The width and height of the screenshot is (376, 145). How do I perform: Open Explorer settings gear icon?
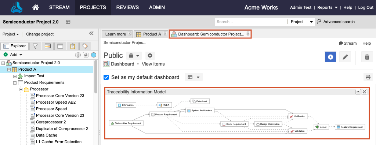[x=78, y=55]
